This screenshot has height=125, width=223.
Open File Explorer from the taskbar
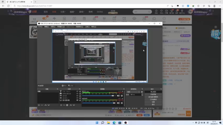108,123
